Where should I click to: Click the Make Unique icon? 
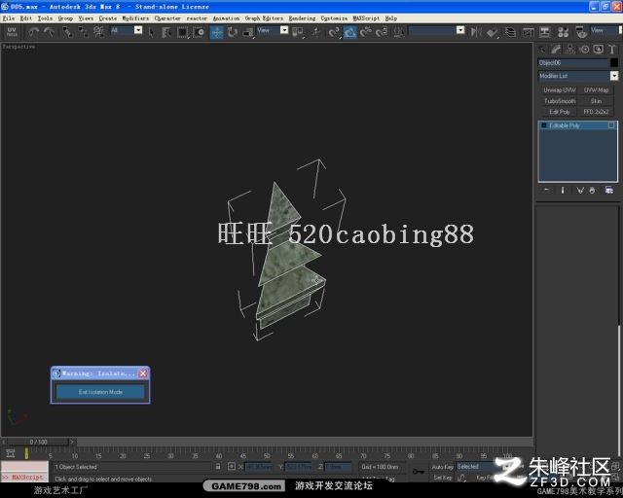580,191
